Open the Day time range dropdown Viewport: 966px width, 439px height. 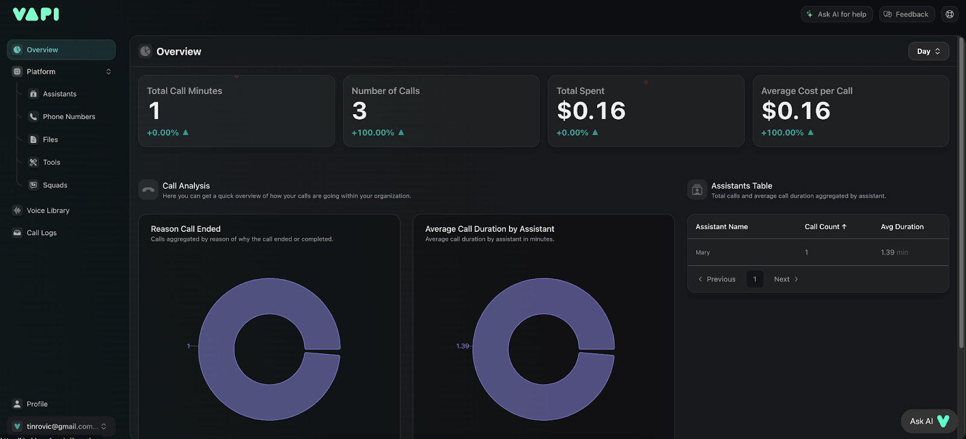tap(929, 51)
